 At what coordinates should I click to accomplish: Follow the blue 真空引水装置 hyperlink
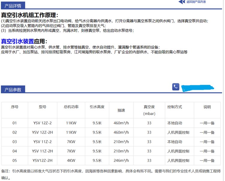[x=17, y=41]
